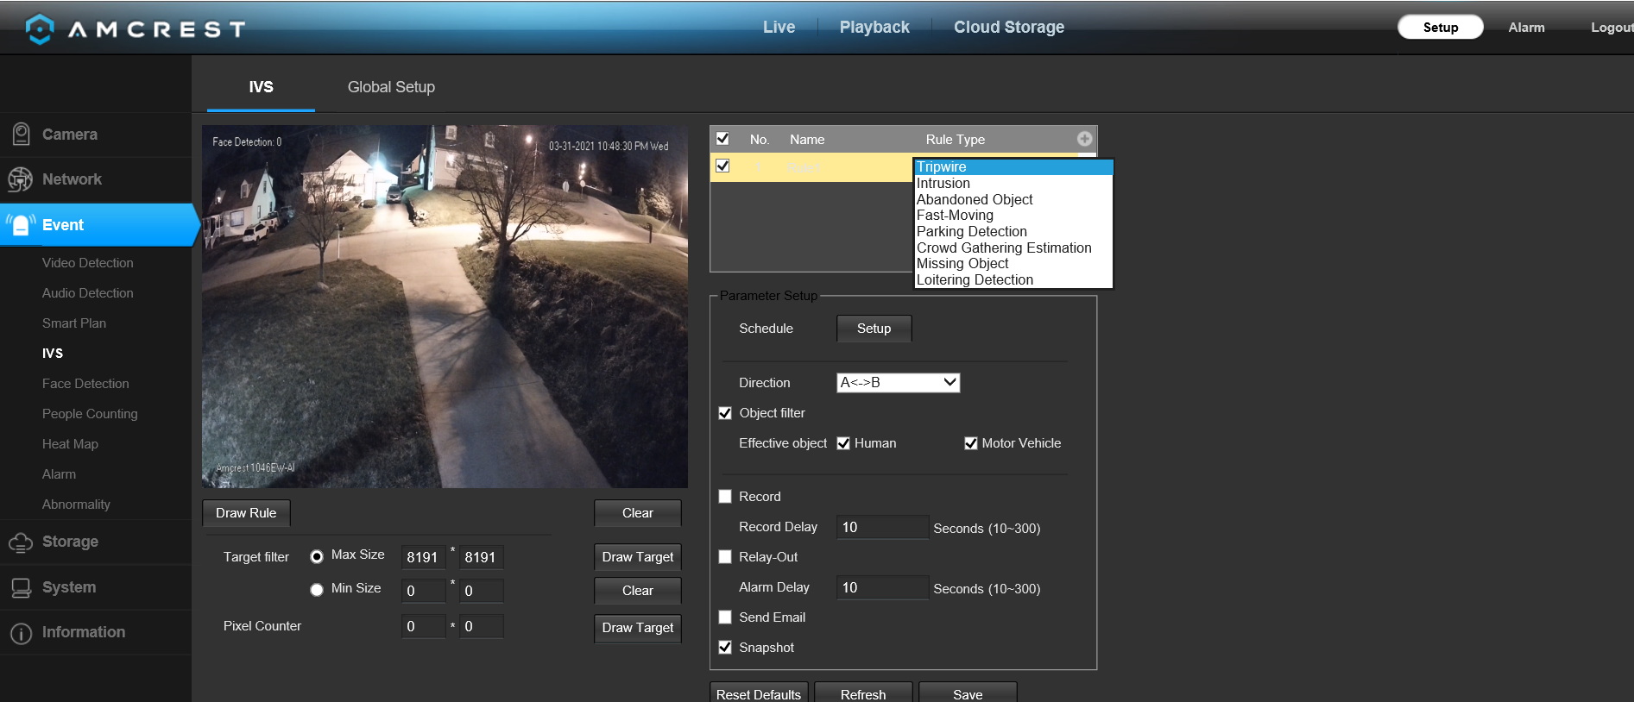Choose Parking Detection rule type
Screen dimensions: 1634x702
click(1013, 232)
